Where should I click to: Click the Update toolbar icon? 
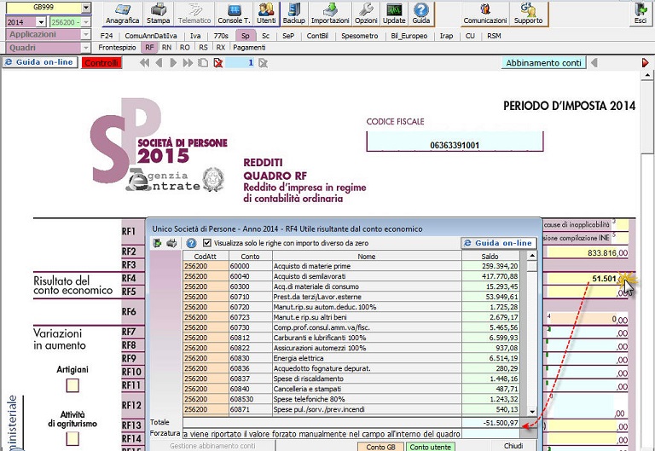[x=394, y=14]
